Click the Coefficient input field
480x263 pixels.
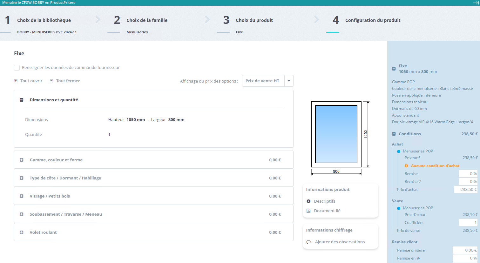468,223
